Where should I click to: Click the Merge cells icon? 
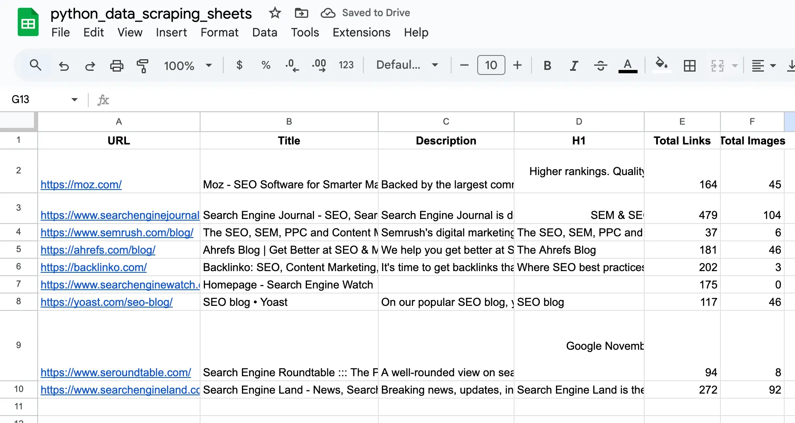[717, 65]
